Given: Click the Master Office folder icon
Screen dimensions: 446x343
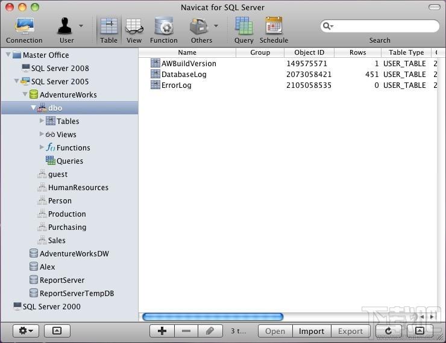Looking at the screenshot, I should point(17,55).
